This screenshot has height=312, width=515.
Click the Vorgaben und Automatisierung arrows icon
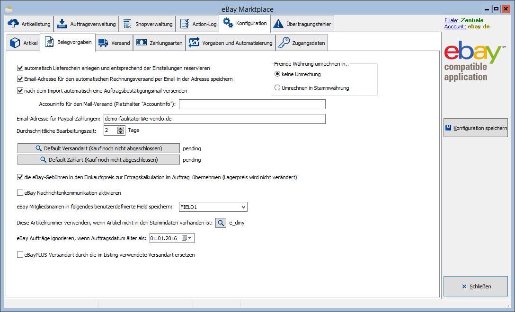pos(194,43)
